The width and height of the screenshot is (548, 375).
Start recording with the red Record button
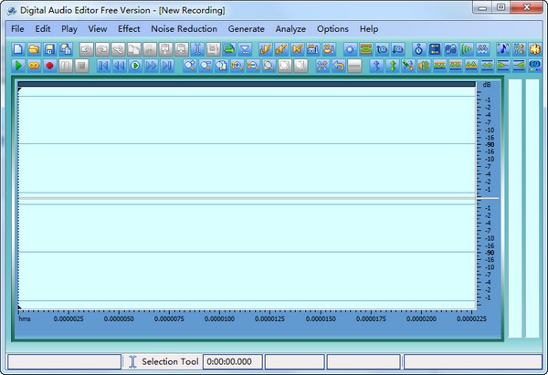(x=50, y=66)
